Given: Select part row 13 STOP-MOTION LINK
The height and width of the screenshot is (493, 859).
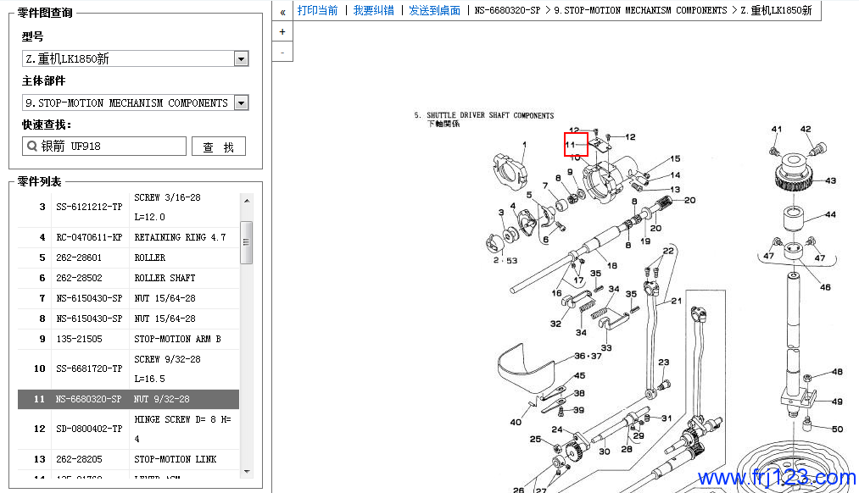Looking at the screenshot, I should pos(127,459).
